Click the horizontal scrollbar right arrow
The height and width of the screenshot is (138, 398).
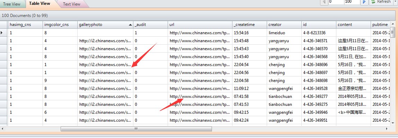tap(387, 129)
